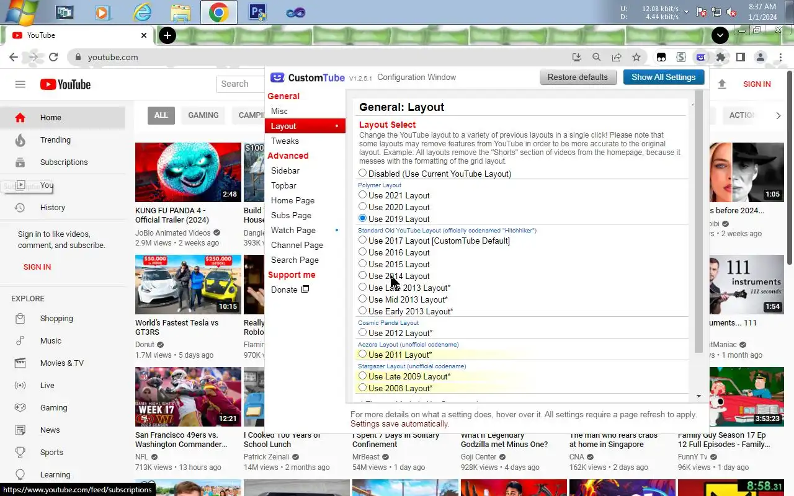Viewport: 794px width, 496px height.
Task: Select Use 2008 Layout
Action: [x=363, y=387]
